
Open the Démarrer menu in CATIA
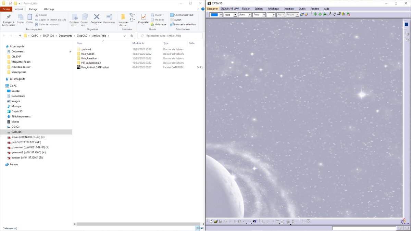[x=212, y=9]
